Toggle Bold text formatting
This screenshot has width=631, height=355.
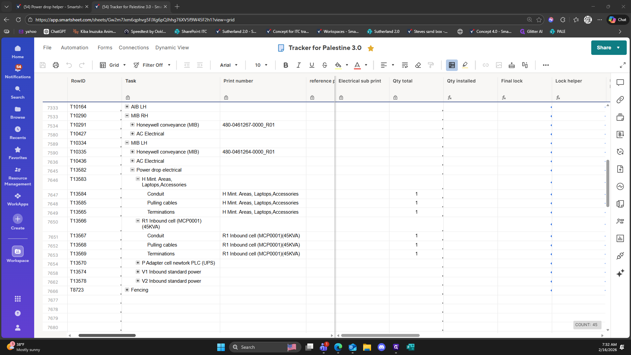[x=286, y=65]
